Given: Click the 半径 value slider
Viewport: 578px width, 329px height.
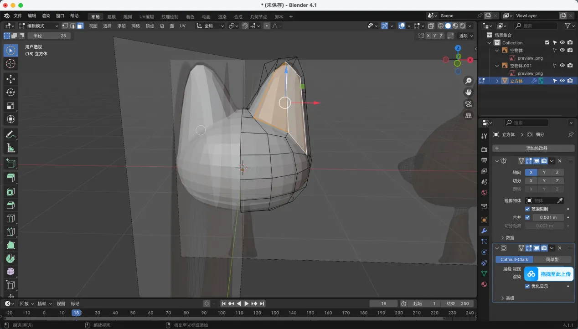Looking at the screenshot, I should [49, 36].
